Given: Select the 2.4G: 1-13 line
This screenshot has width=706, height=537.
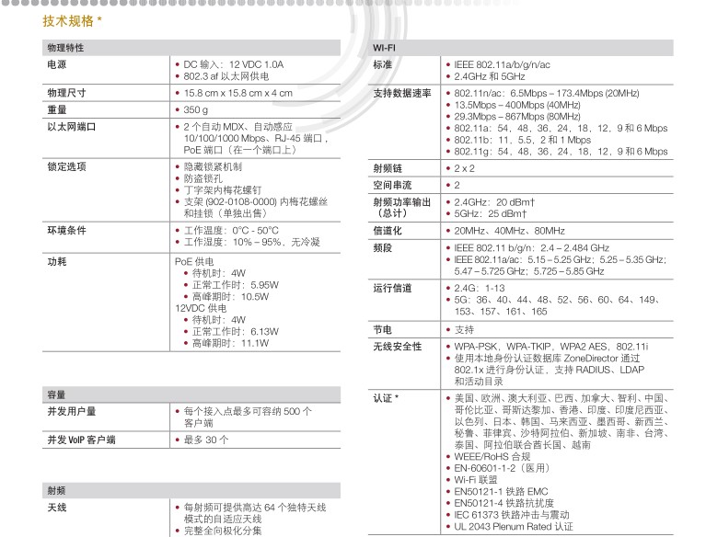Looking at the screenshot, I should [x=479, y=288].
